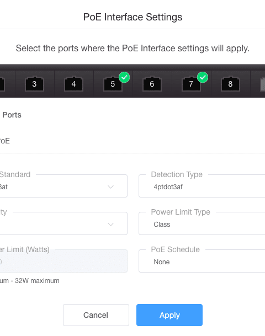
Task: Deselect port 5 icon
Action: coord(113,84)
